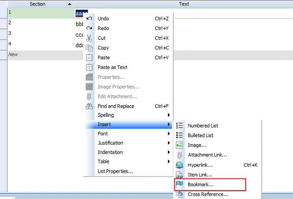Sort by the Section column header
Screen dimensions: 293x199
[x=41, y=4]
